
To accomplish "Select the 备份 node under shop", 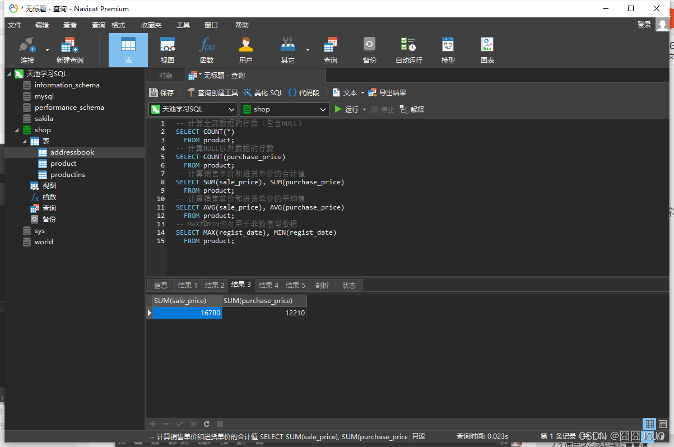I will coord(49,220).
